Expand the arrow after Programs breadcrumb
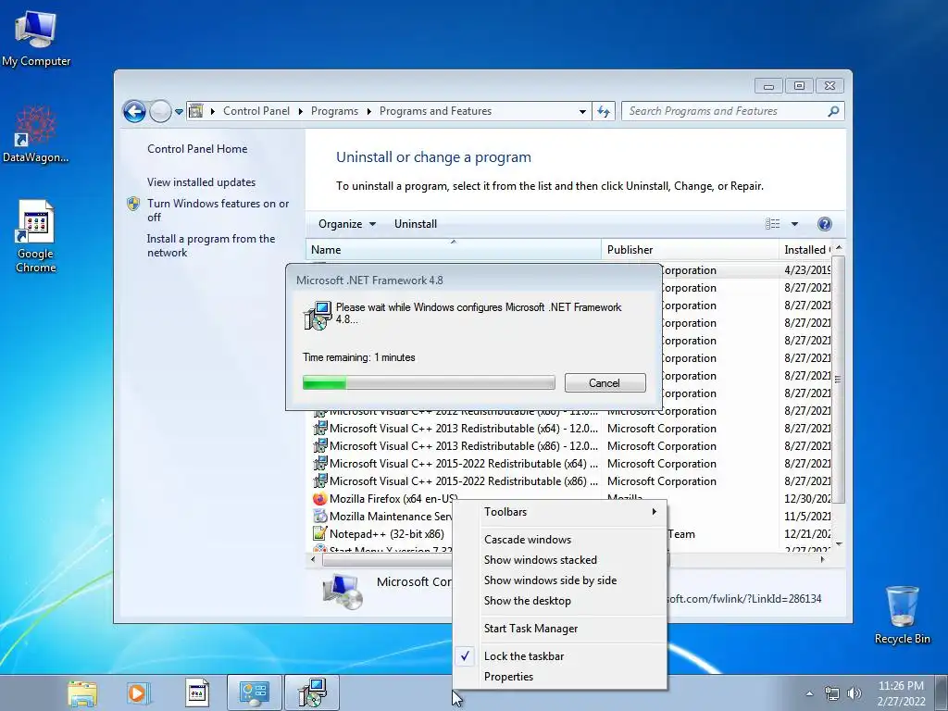 (x=368, y=112)
